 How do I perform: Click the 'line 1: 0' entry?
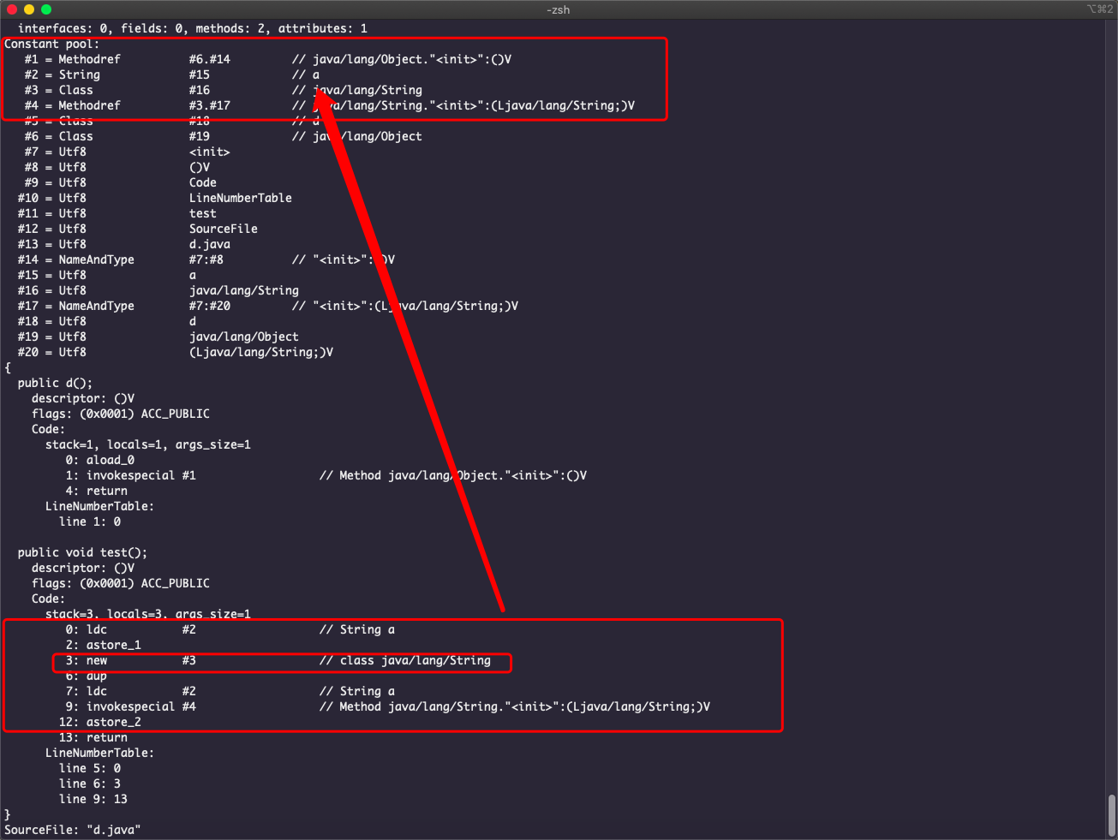click(90, 521)
